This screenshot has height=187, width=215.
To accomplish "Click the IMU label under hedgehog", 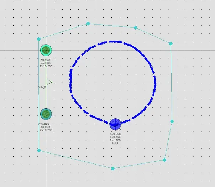I will 115,144.
